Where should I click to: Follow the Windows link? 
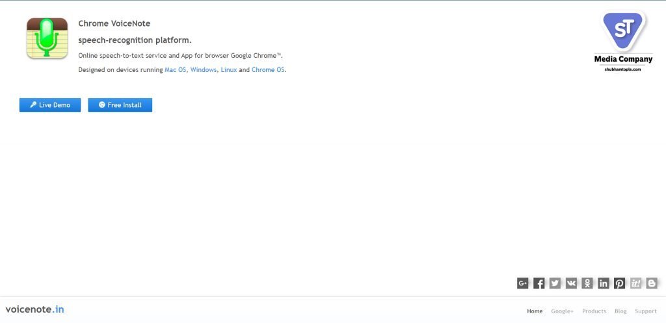click(x=204, y=70)
